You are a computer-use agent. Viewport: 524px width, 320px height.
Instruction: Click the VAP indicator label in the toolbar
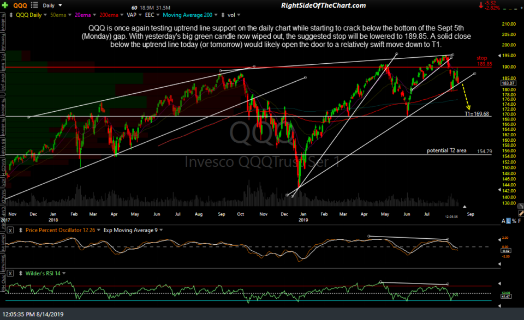(133, 15)
